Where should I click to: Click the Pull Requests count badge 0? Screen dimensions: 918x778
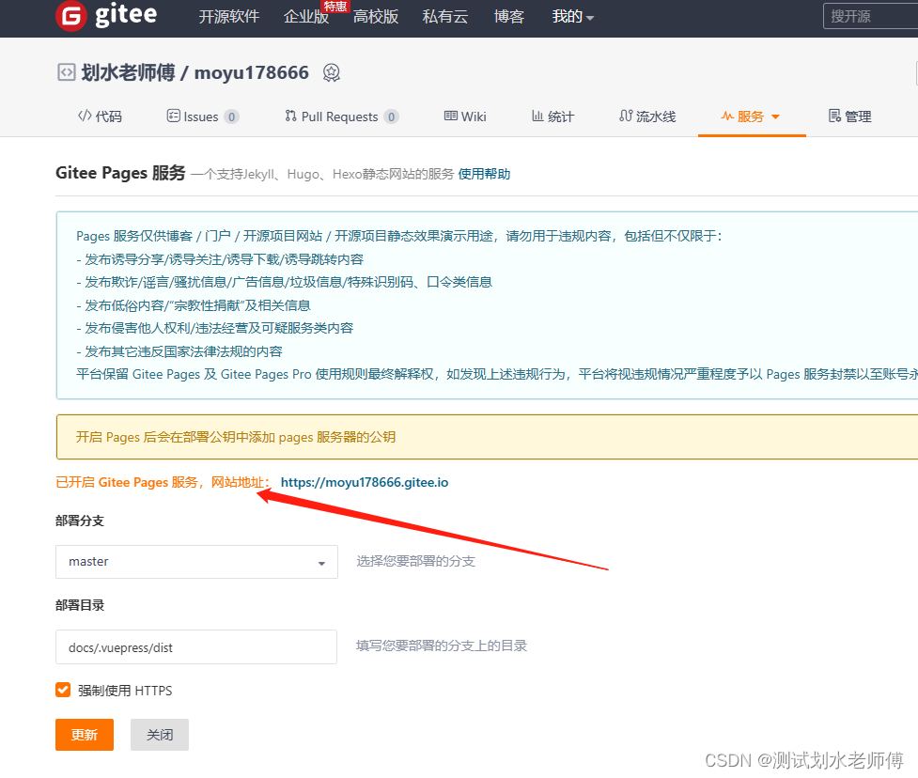coord(392,117)
